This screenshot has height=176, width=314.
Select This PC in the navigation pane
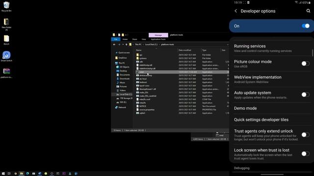coord(120,63)
